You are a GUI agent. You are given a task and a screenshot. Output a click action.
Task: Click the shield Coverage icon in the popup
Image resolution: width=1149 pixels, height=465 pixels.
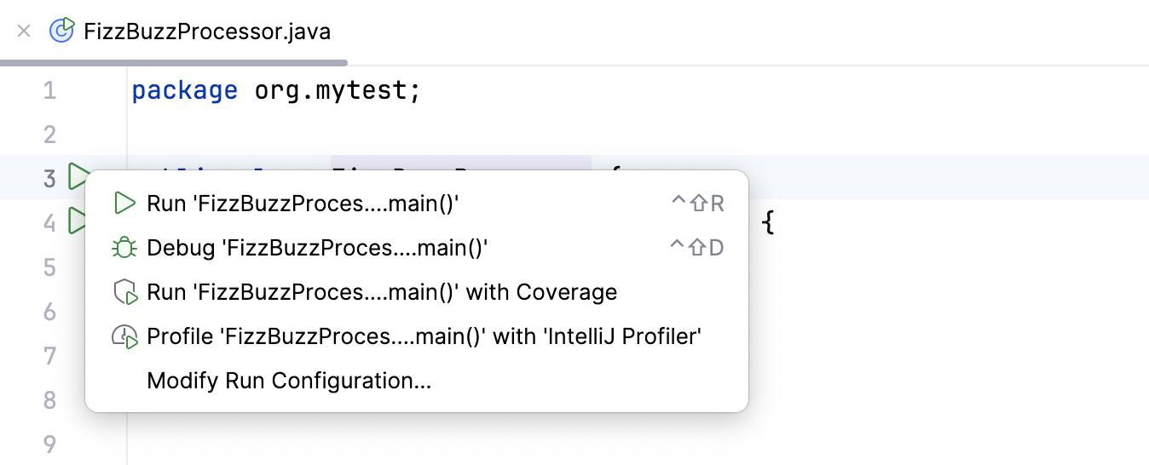pos(124,292)
